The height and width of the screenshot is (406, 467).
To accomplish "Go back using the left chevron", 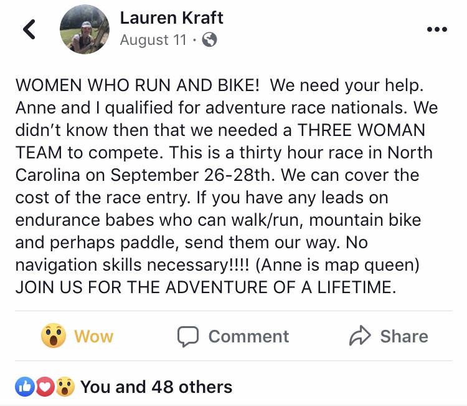I will [29, 31].
